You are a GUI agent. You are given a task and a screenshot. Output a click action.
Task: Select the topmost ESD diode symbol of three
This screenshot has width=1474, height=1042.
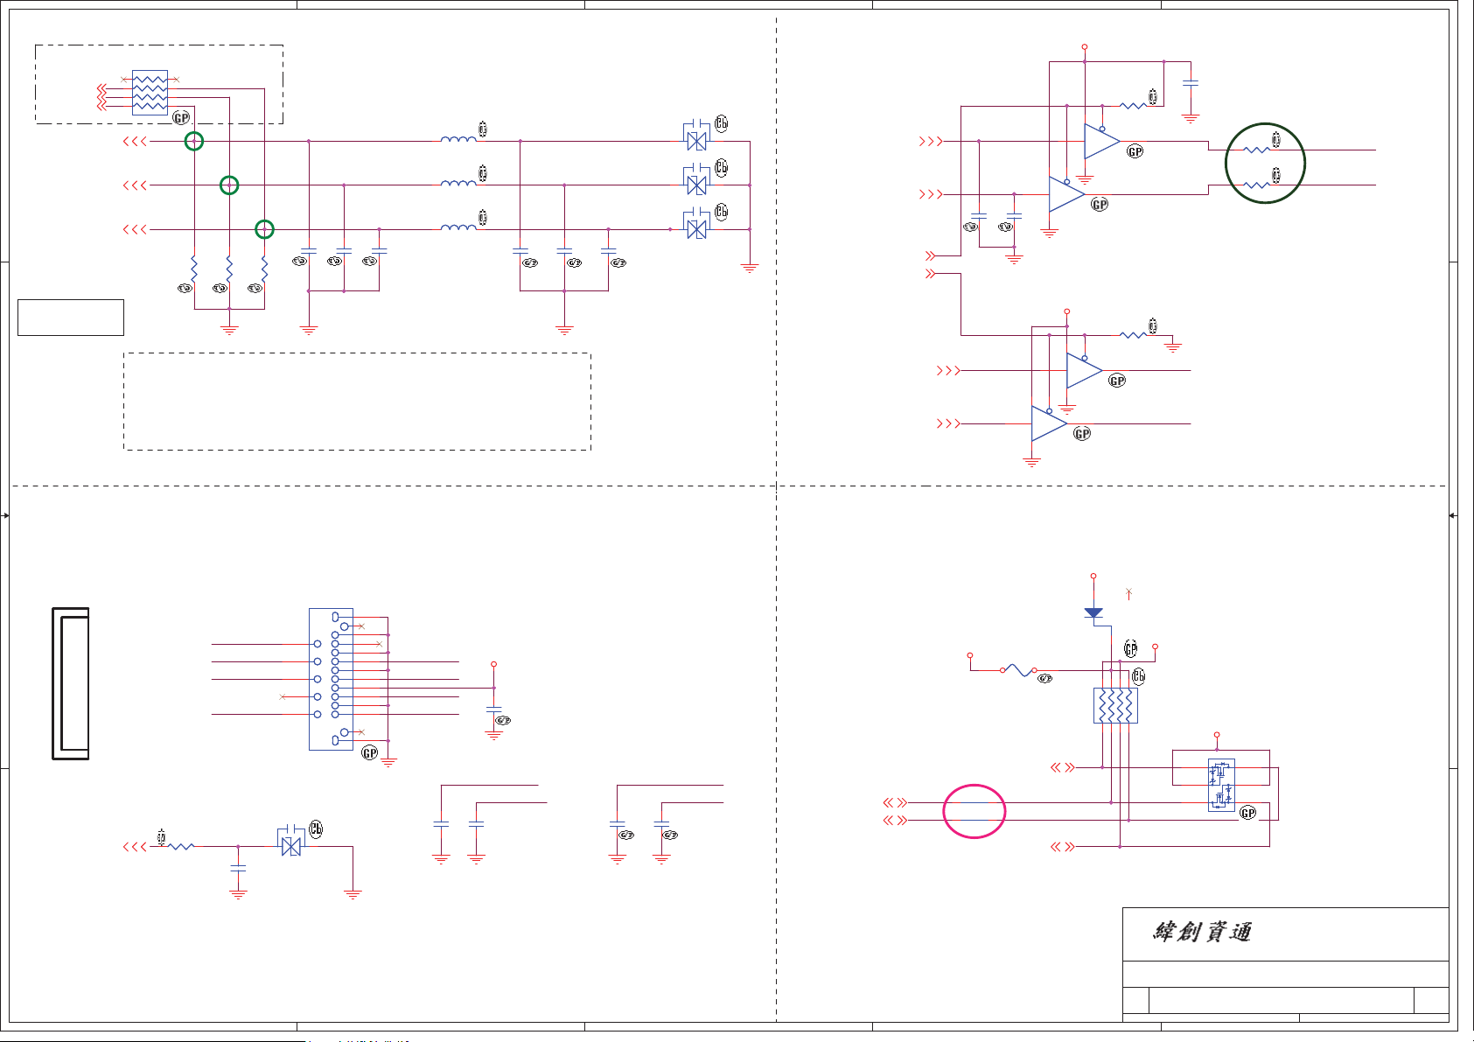[x=696, y=136]
